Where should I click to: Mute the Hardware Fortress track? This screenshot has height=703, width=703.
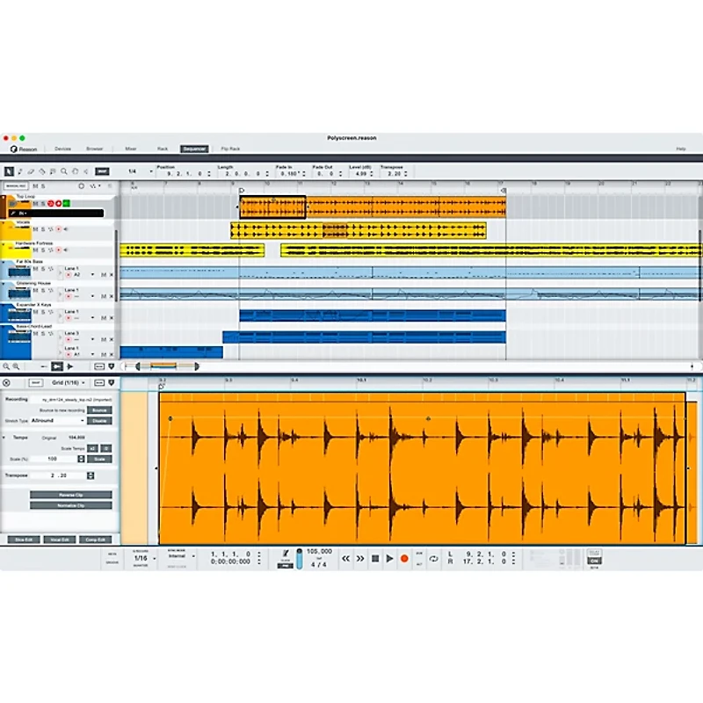(34, 249)
